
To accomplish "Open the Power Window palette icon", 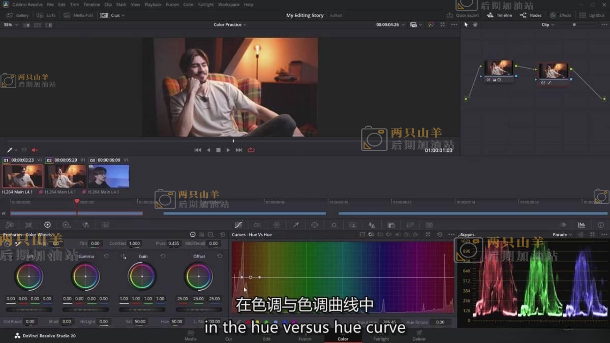I will click(315, 225).
